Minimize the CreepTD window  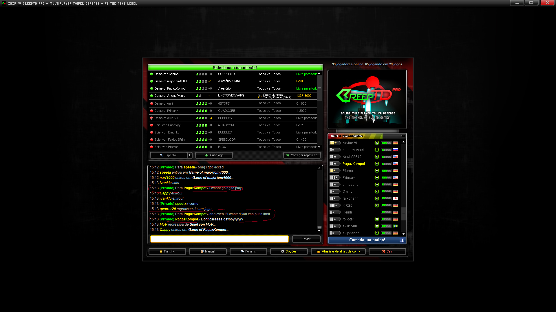pos(517,3)
